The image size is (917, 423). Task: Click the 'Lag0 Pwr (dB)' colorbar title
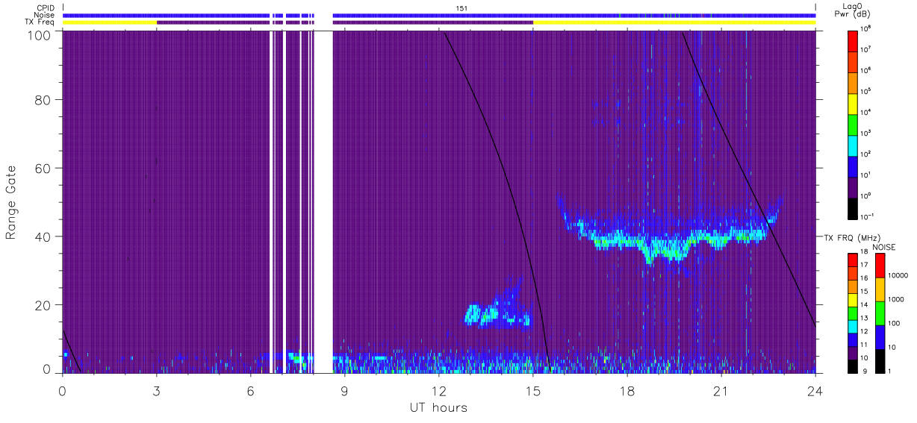click(854, 10)
